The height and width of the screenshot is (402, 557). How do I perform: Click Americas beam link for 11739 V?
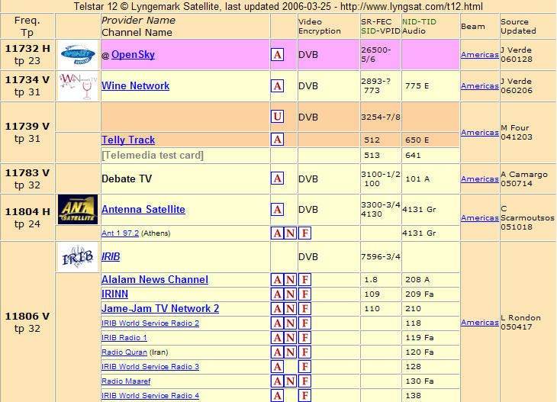coord(480,133)
